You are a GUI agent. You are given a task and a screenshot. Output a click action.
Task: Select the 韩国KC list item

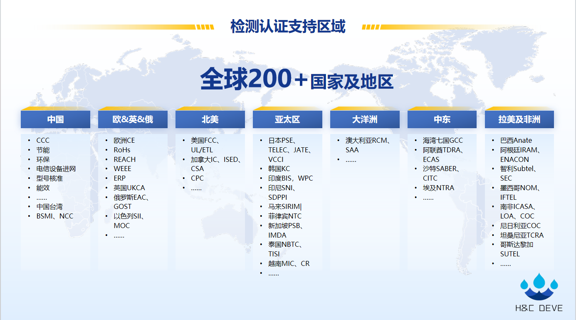[279, 169]
